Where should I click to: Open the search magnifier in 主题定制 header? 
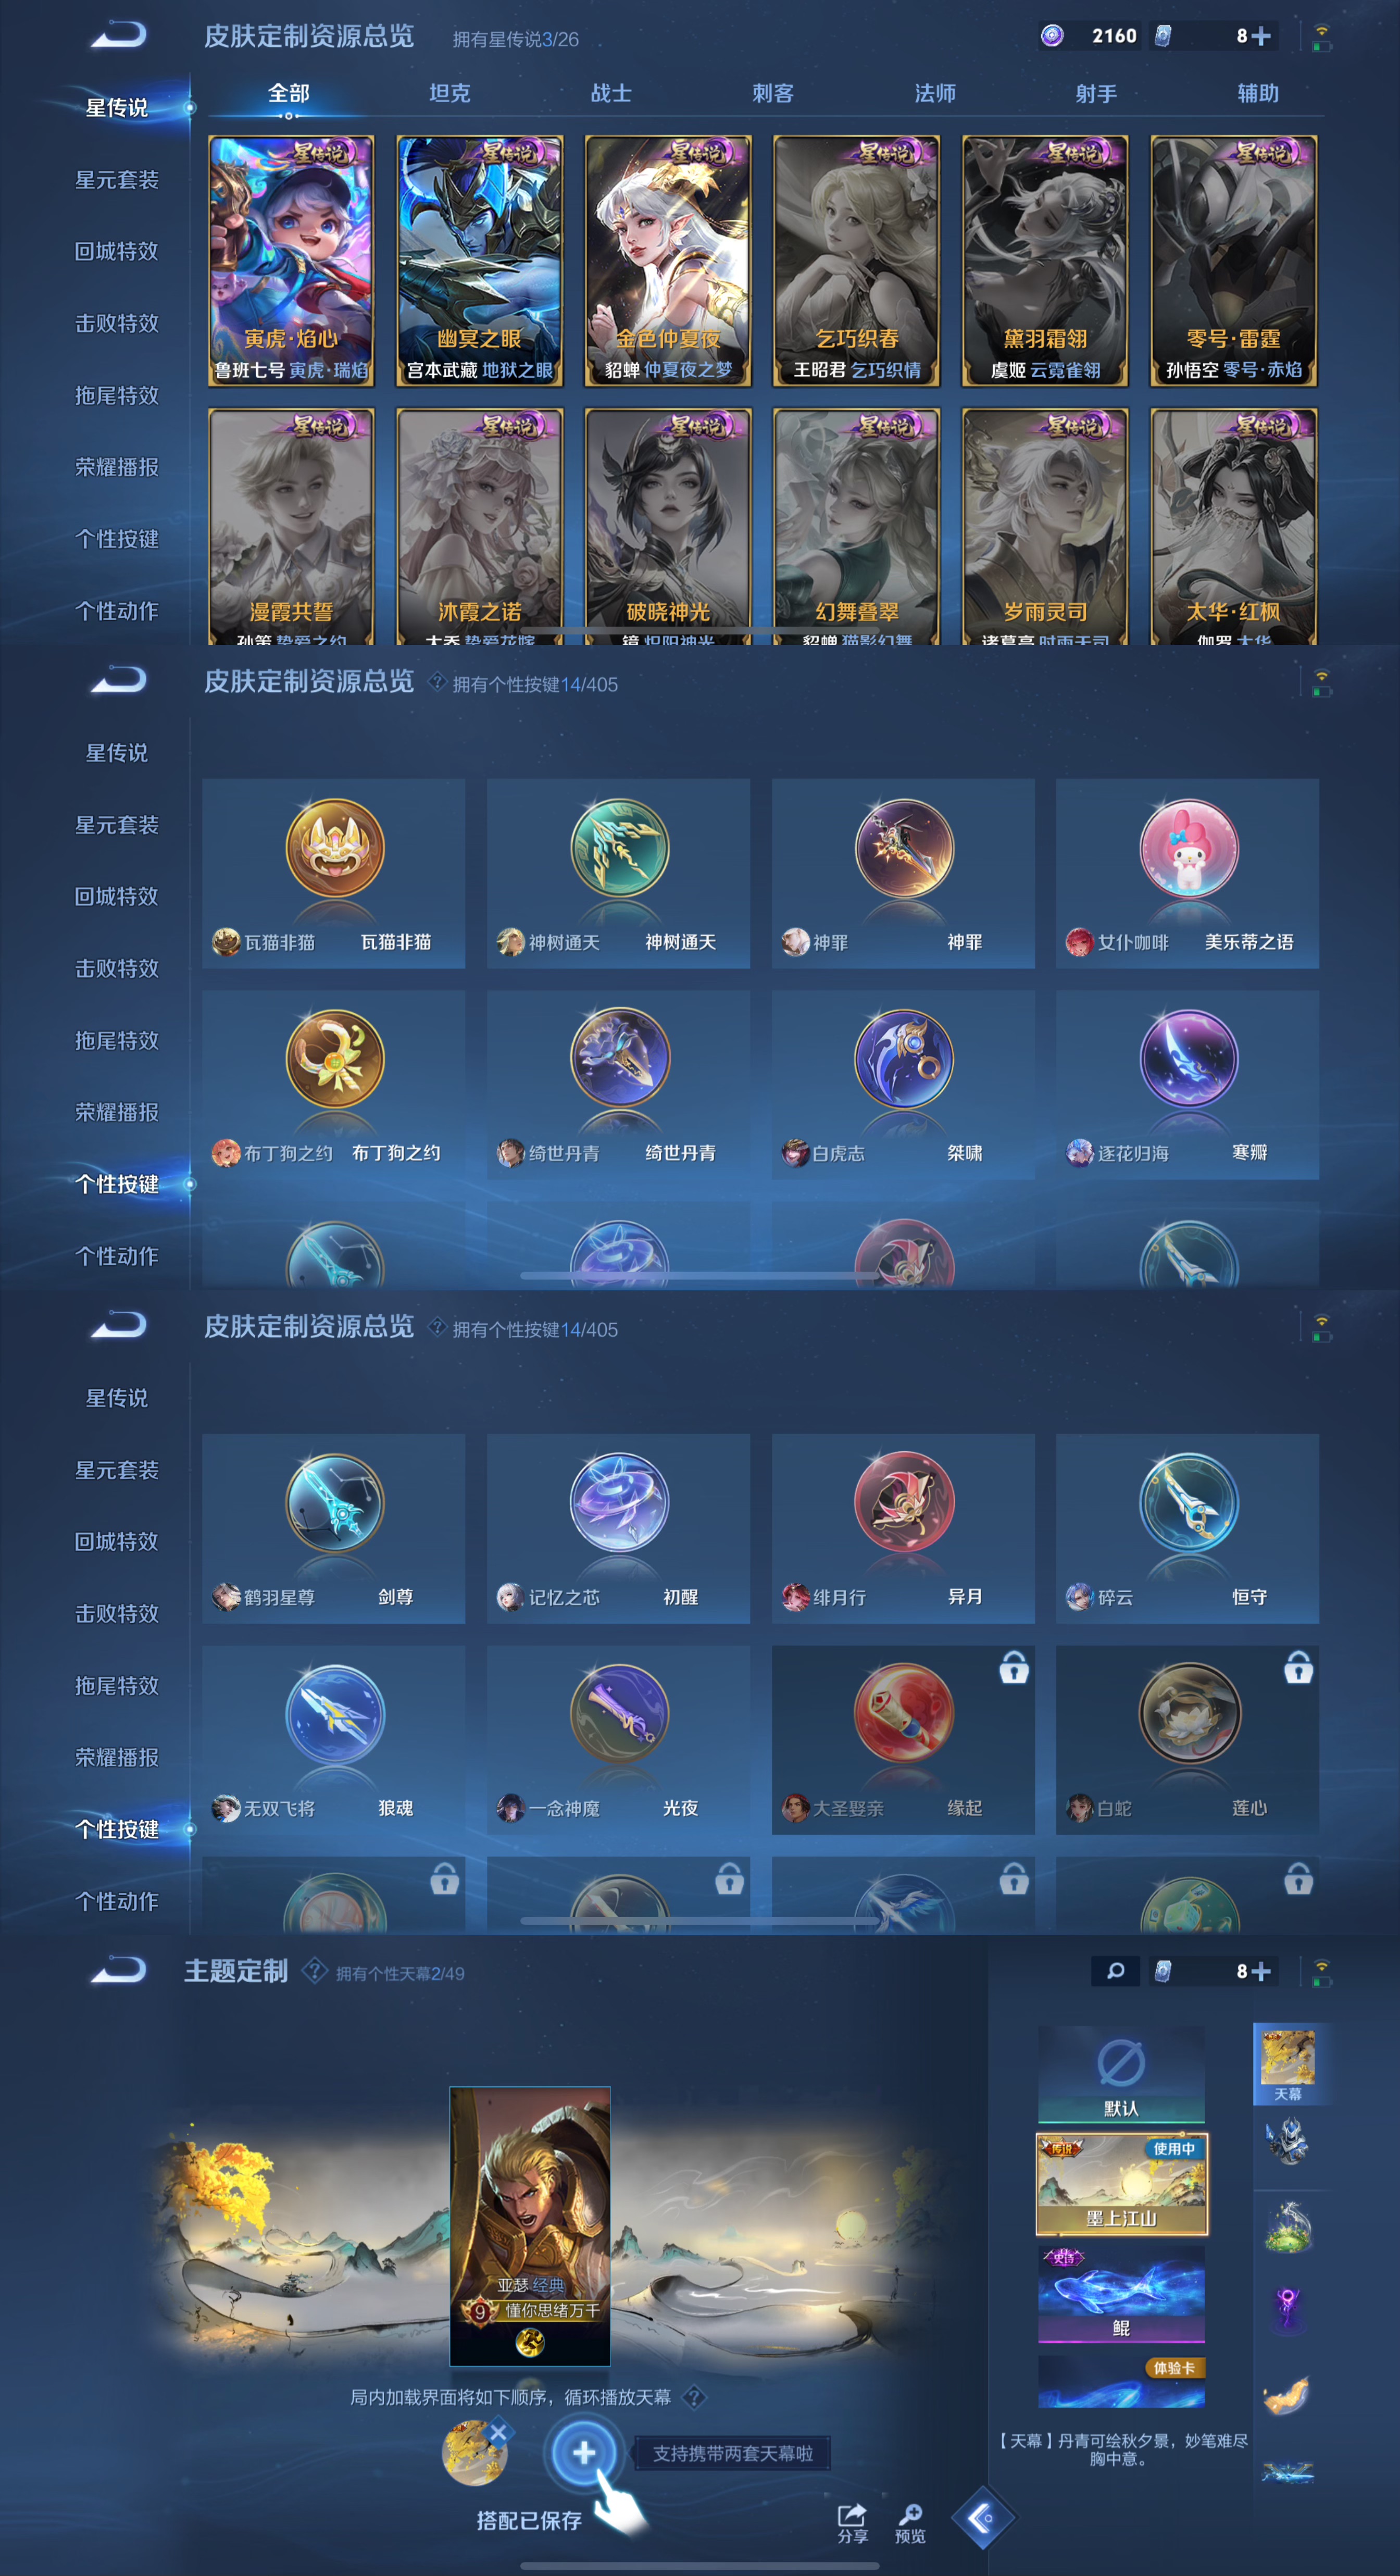click(x=1115, y=1970)
